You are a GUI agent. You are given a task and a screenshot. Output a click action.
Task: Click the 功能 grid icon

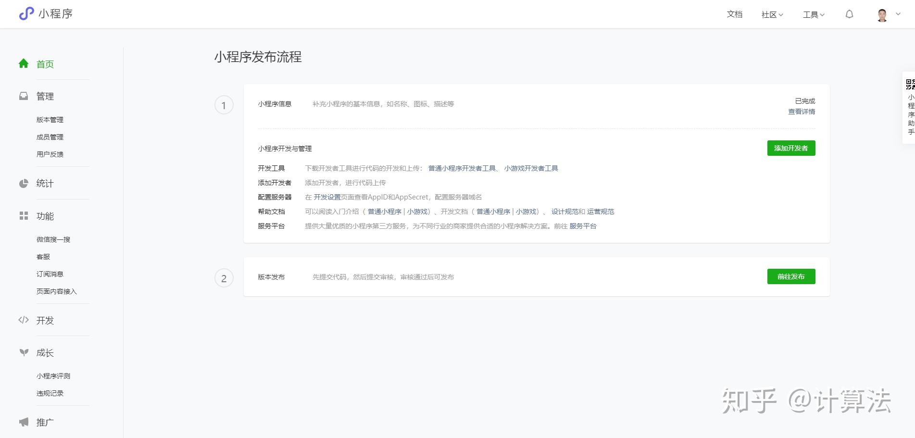pos(24,216)
